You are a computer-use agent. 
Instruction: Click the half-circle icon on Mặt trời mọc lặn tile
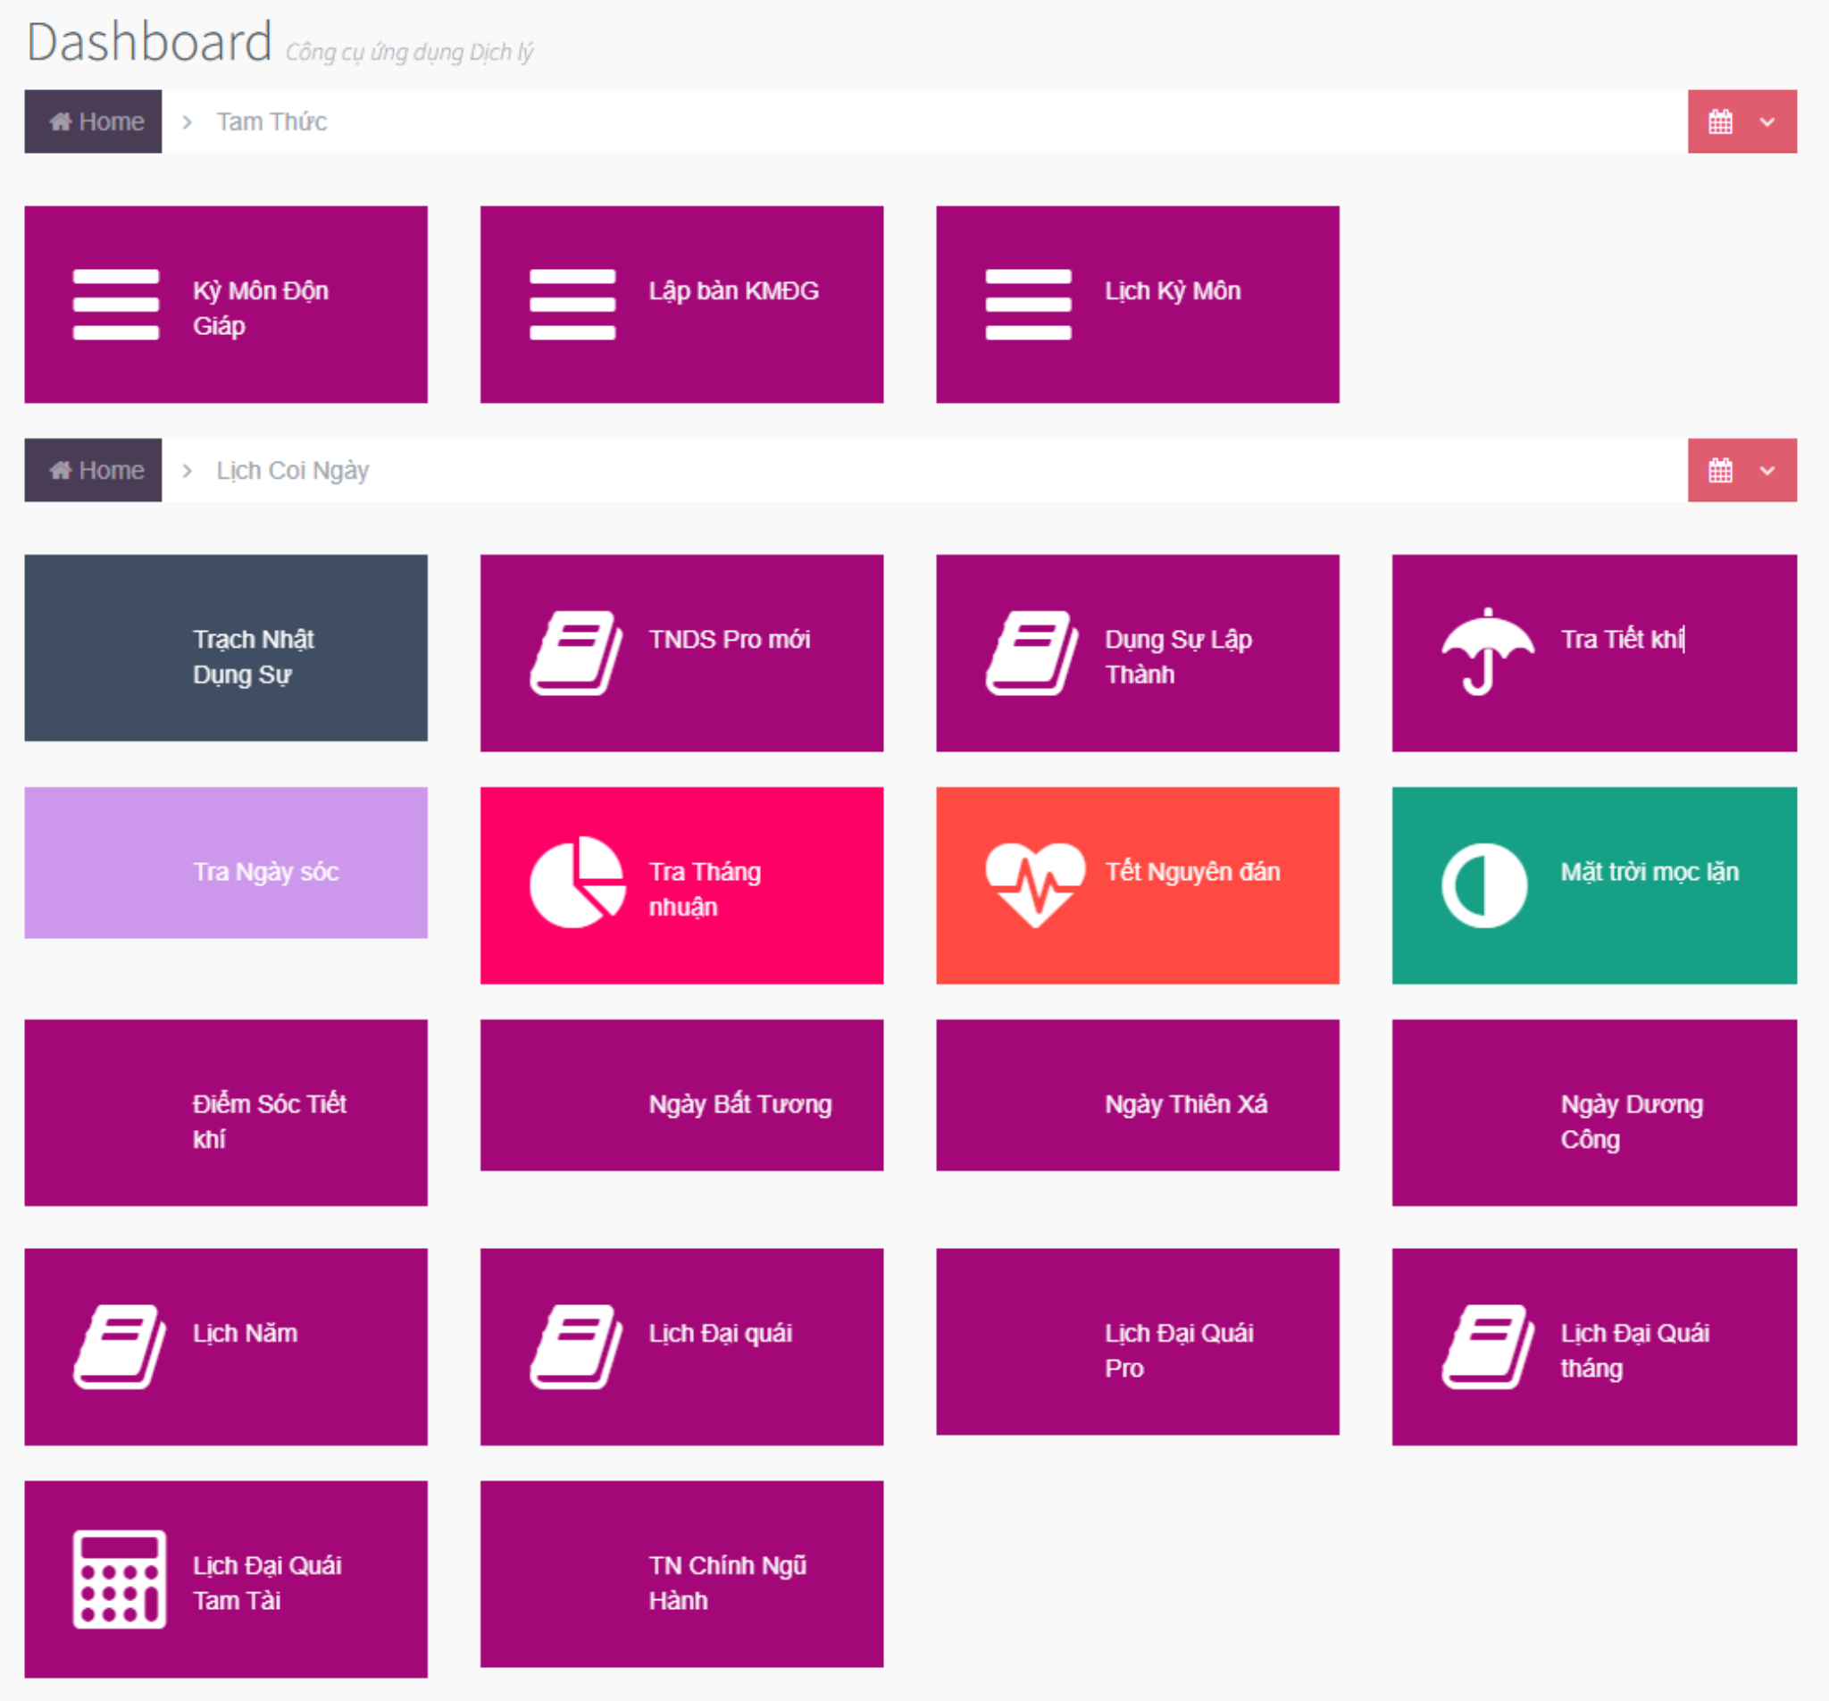click(1484, 885)
